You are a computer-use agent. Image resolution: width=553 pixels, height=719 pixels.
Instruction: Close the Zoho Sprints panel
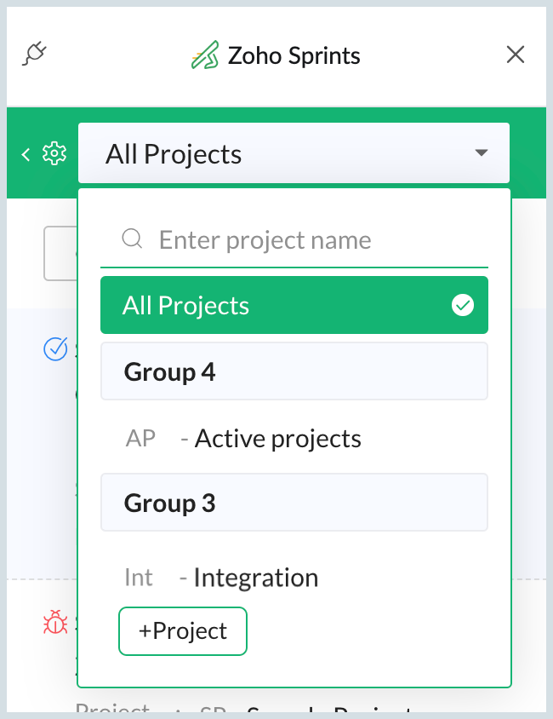[x=516, y=55]
